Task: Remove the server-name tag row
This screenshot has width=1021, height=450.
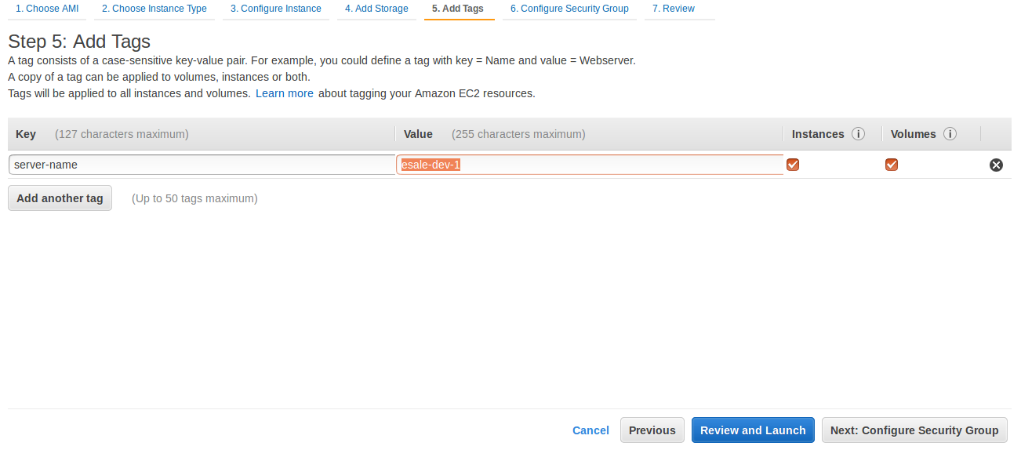Action: 996,165
